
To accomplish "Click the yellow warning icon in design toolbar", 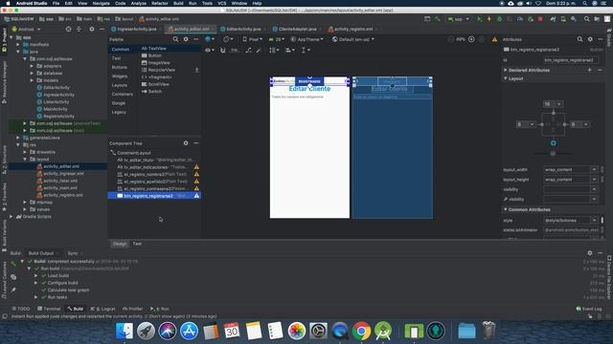I will click(x=494, y=39).
